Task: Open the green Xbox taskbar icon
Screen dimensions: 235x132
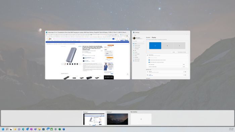Action: (x=51, y=129)
